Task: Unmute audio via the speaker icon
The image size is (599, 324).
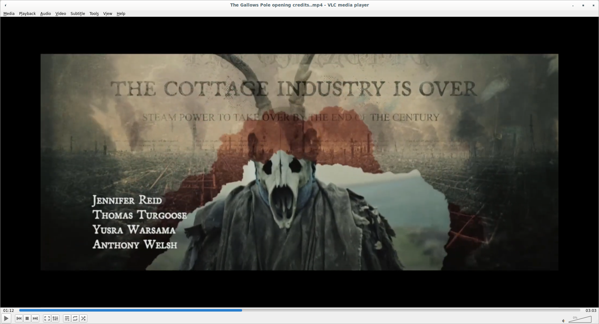Action: [x=563, y=321]
